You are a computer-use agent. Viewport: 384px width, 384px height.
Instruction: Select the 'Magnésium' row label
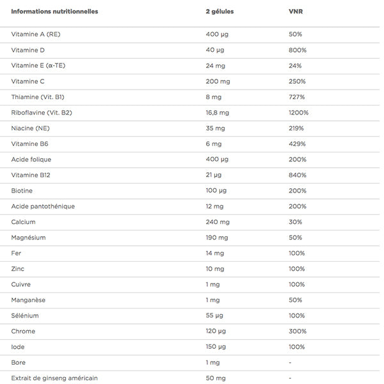[x=28, y=237]
